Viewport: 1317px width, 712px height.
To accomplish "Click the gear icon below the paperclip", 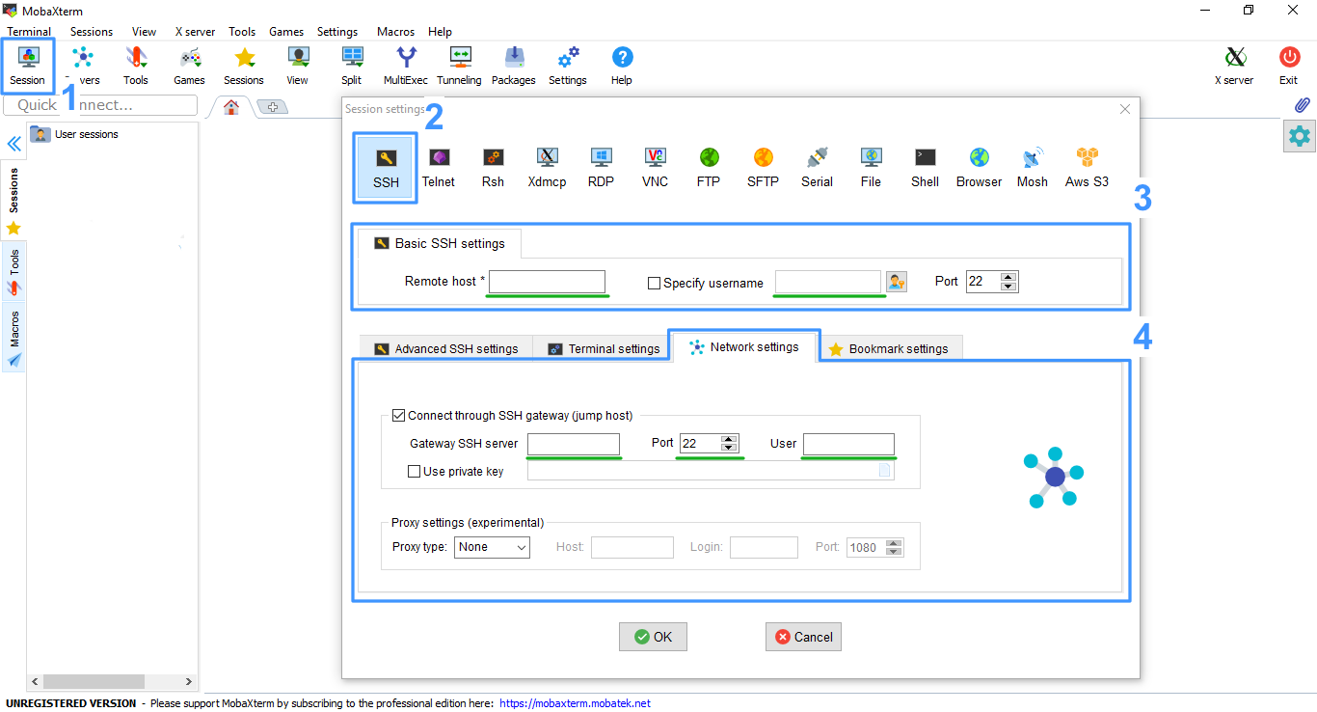I will click(1300, 137).
